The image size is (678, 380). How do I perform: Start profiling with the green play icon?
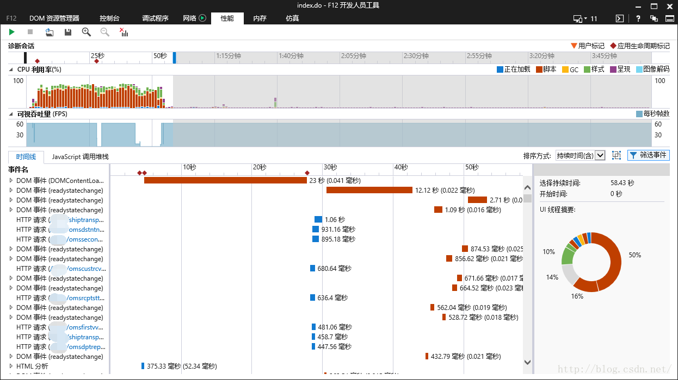[x=12, y=33]
